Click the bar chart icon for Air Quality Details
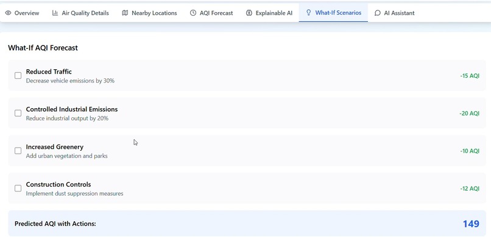 (x=55, y=13)
